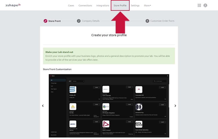Jump to Company Details step

tap(90, 21)
